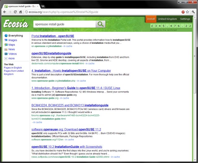198x163 pixels.
Task: Show Videos results
Action: coord(12,54)
